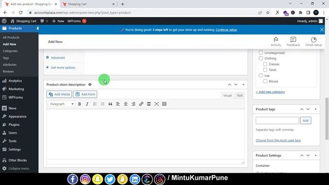Switch editor to Visual tab

click(x=227, y=96)
